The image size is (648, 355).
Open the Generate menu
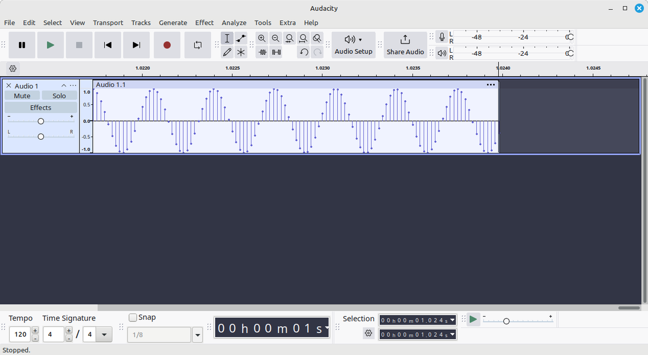coord(173,23)
